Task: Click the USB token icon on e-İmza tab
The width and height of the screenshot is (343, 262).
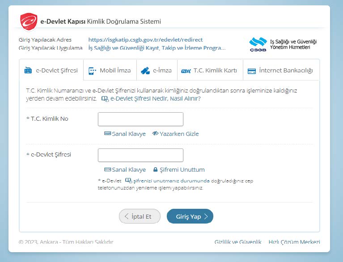Action: [145, 71]
